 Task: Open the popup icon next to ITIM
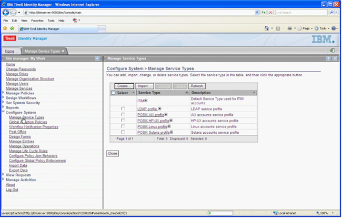tap(146, 101)
